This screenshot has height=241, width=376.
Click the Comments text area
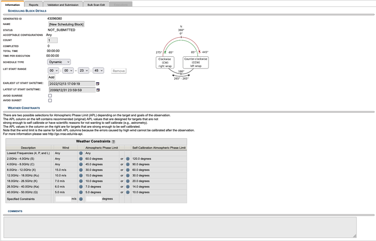pos(180,227)
